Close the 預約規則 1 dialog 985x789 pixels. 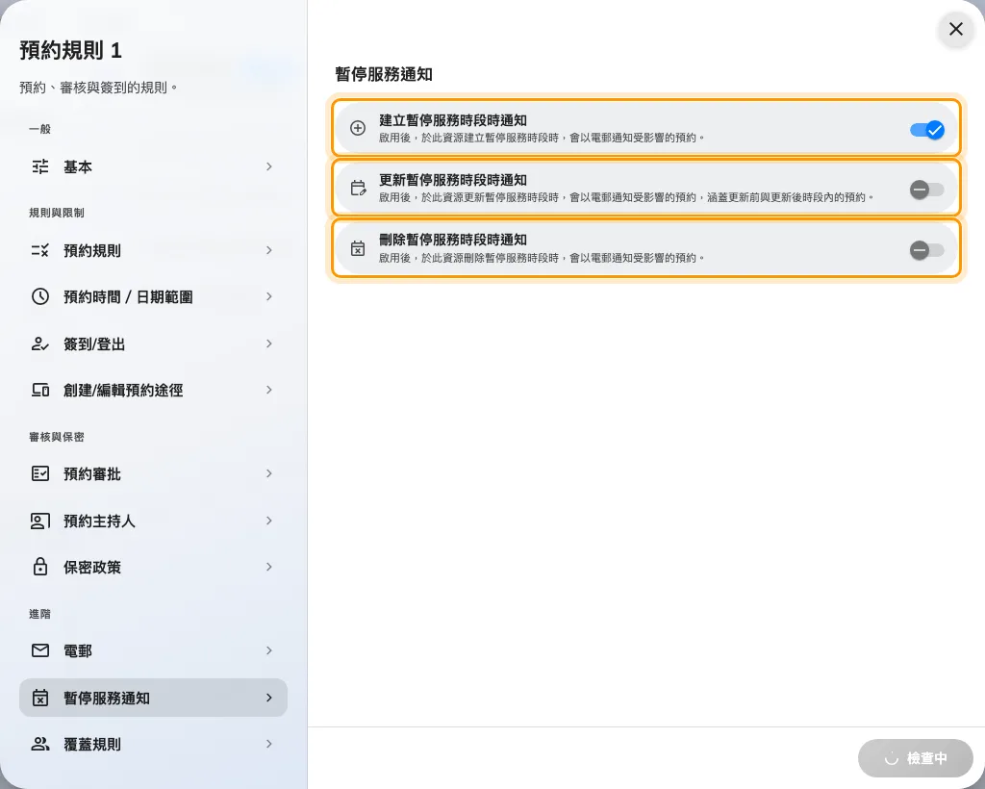click(x=955, y=29)
